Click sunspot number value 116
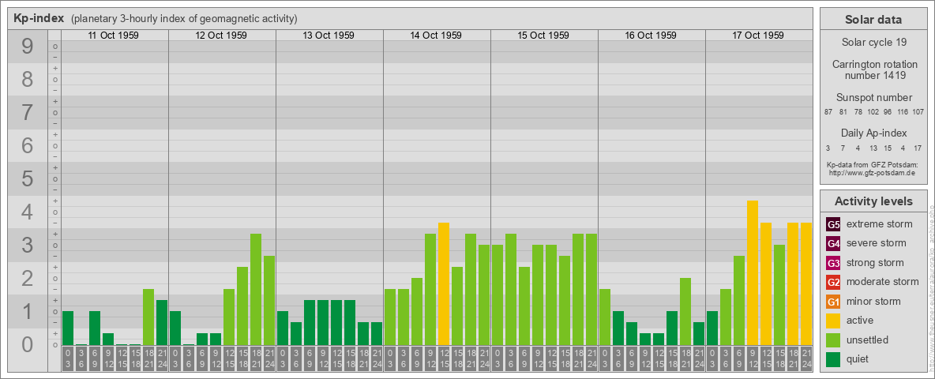Viewport: 935px width, 379px height. click(x=902, y=112)
